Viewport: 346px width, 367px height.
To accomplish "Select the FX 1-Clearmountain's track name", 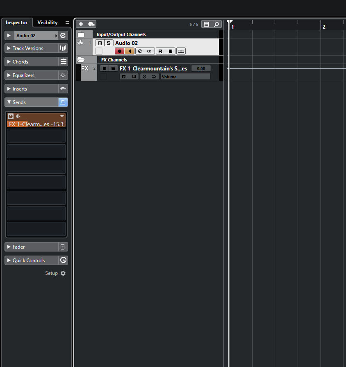I will (153, 68).
